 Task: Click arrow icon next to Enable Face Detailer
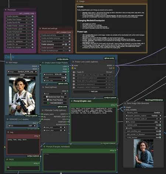pyautogui.click(x=32, y=20)
